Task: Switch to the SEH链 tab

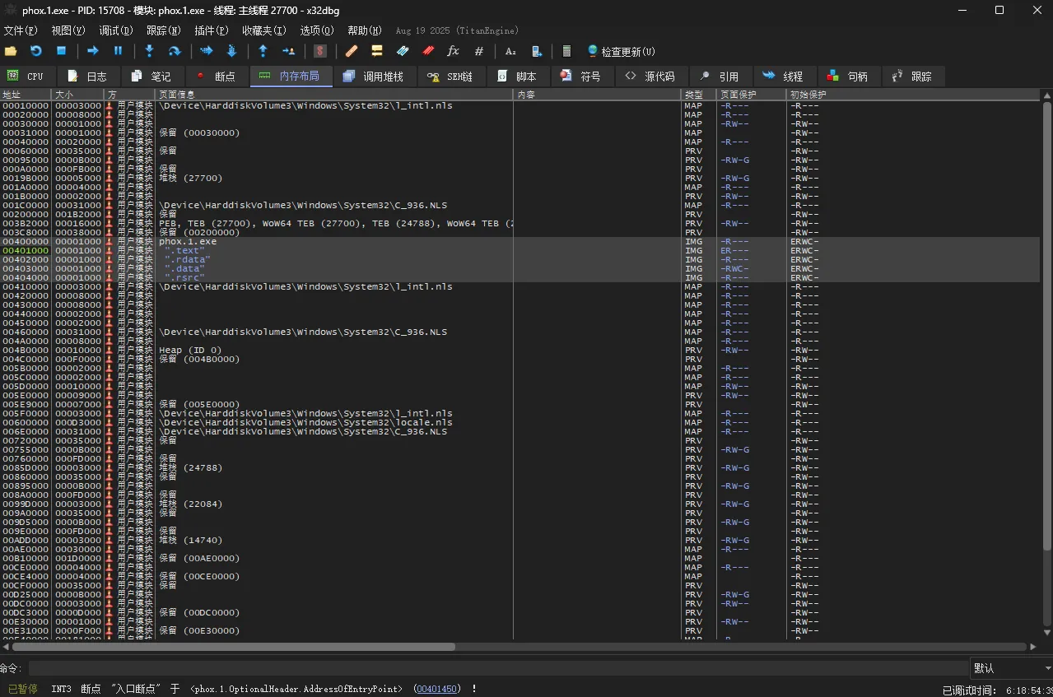Action: (451, 76)
